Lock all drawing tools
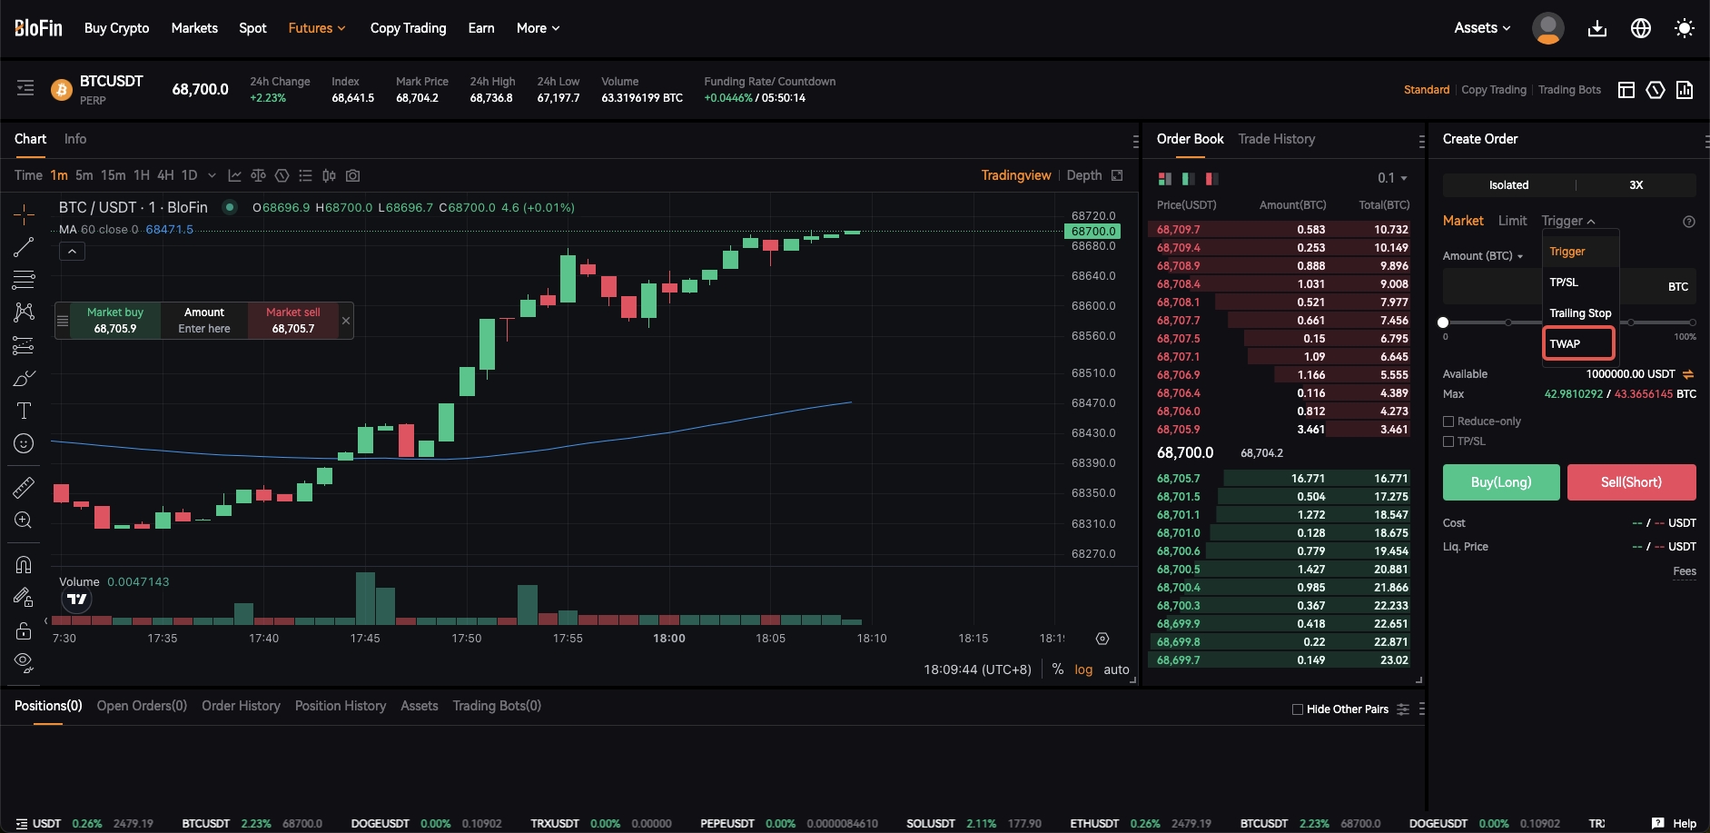This screenshot has width=1710, height=833. point(24,630)
